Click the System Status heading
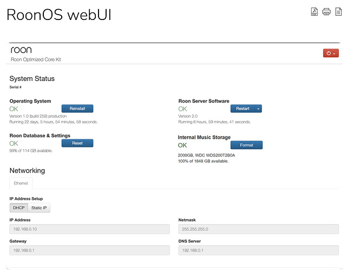 click(x=32, y=79)
